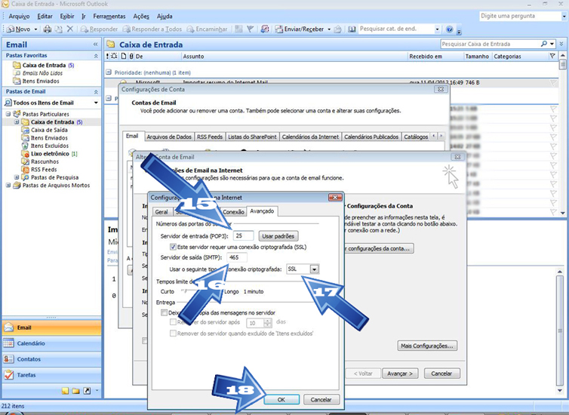Open the Arquivos de Dados tab

169,137
